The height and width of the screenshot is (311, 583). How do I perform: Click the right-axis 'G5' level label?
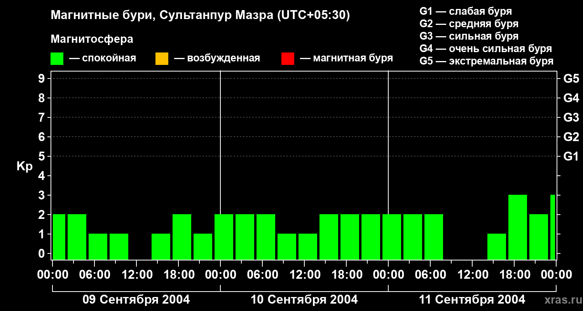click(571, 79)
